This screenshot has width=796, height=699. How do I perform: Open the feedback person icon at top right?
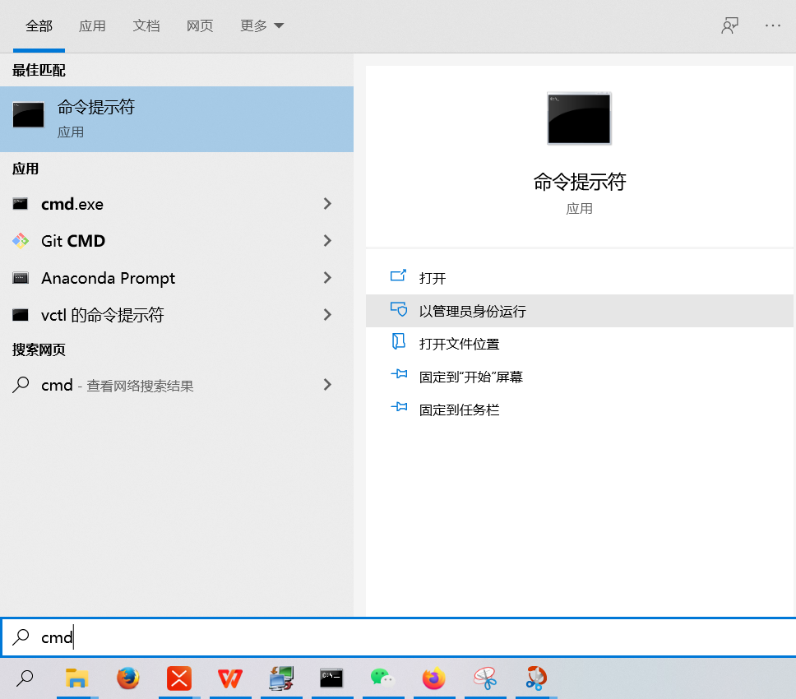730,25
